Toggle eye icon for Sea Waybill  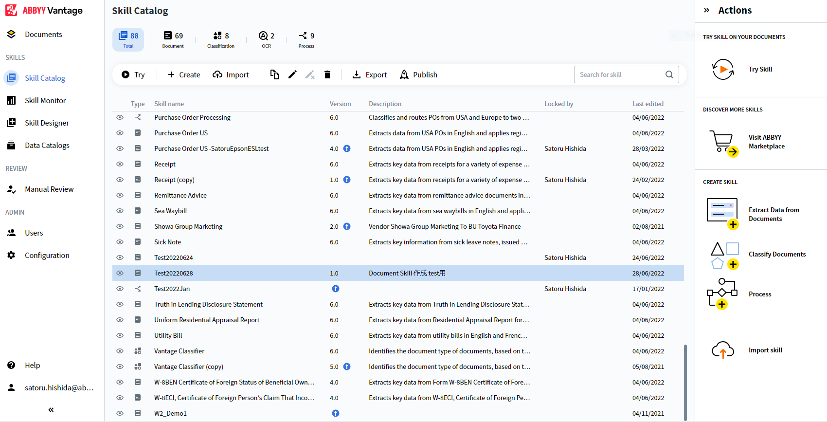pyautogui.click(x=120, y=211)
